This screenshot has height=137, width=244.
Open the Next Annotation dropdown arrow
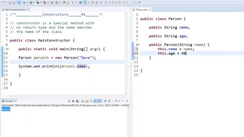[109, 3]
